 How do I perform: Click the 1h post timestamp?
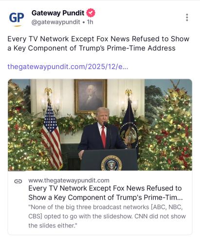pyautogui.click(x=90, y=22)
